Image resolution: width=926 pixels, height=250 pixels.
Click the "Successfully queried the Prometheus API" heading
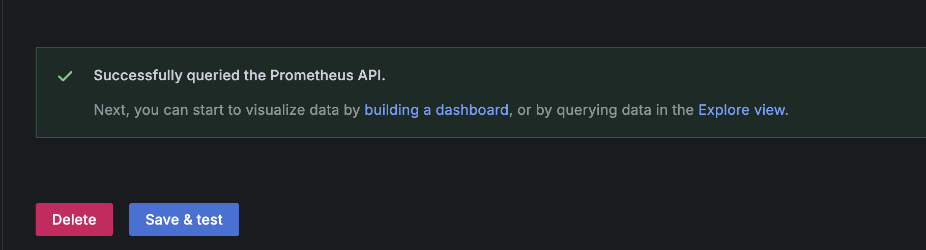point(239,75)
